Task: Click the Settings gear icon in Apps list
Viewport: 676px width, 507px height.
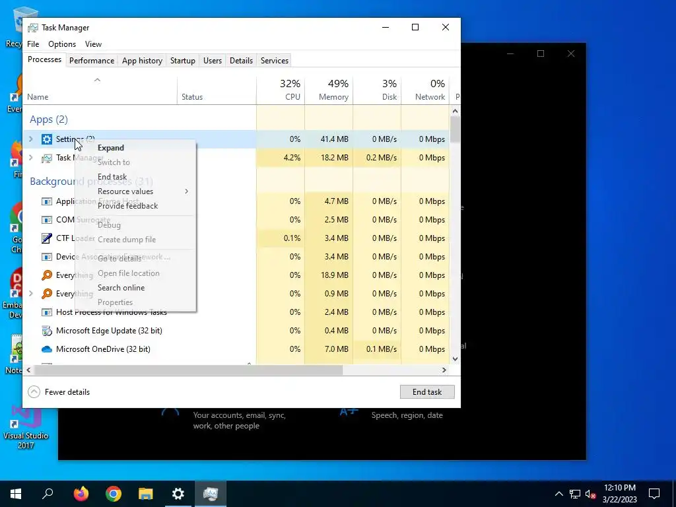Action: tap(47, 139)
